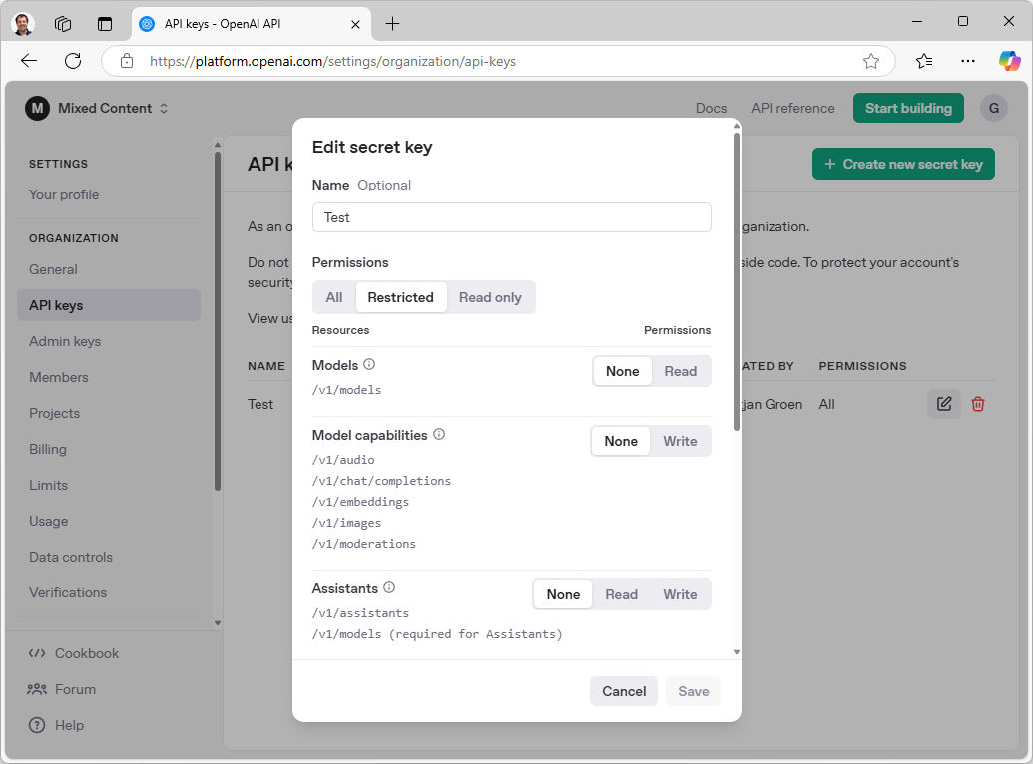Set Model capabilities to Write
This screenshot has height=764, width=1033.
click(680, 441)
